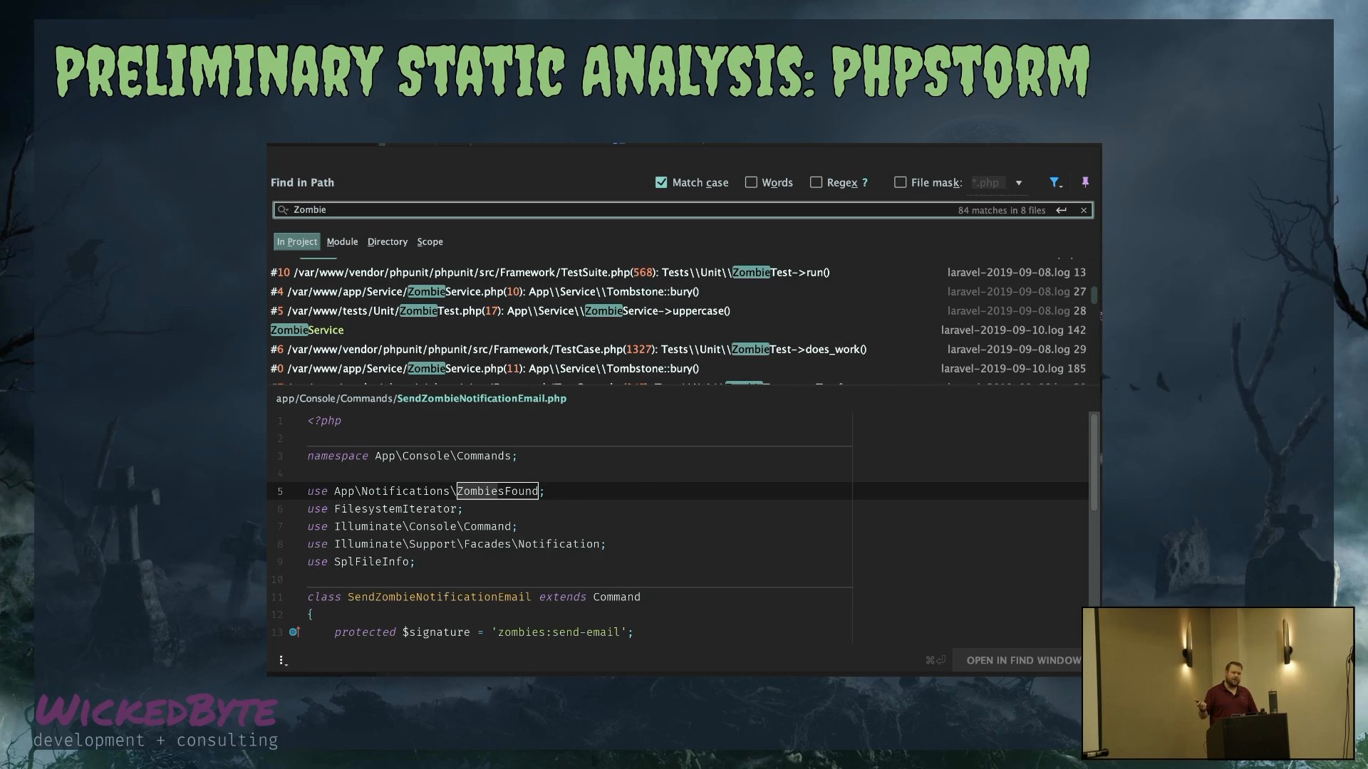
Task: Pin the Find in Path window
Action: click(x=1085, y=182)
